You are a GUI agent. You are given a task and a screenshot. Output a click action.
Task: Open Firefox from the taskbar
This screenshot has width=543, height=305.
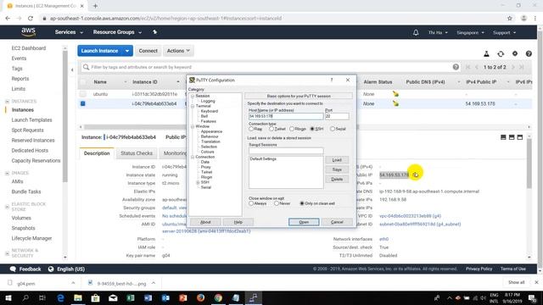[200, 297]
